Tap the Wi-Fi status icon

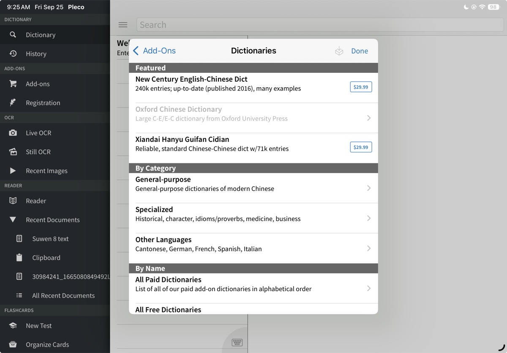(482, 7)
